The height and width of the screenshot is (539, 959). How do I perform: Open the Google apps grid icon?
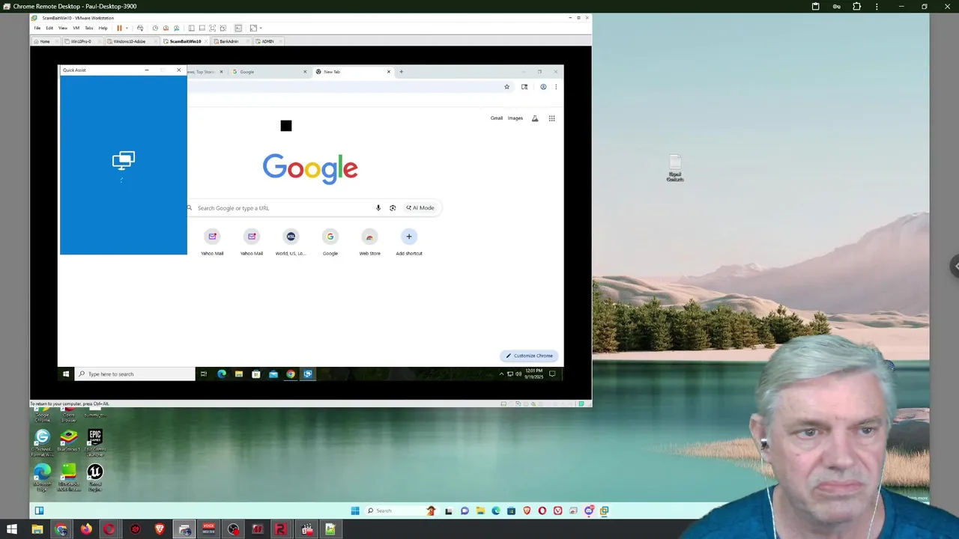coord(552,118)
